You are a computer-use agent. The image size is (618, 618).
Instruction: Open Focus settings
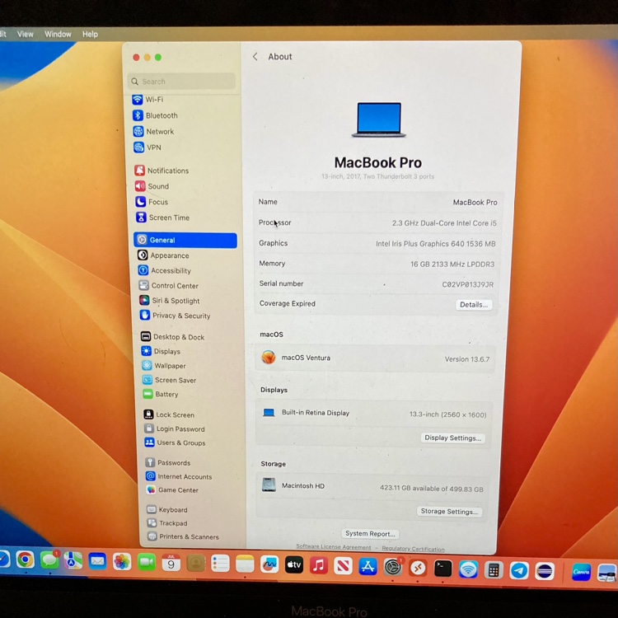[152, 202]
